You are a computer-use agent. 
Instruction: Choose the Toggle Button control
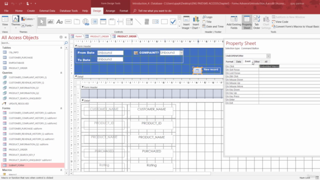point(146,21)
